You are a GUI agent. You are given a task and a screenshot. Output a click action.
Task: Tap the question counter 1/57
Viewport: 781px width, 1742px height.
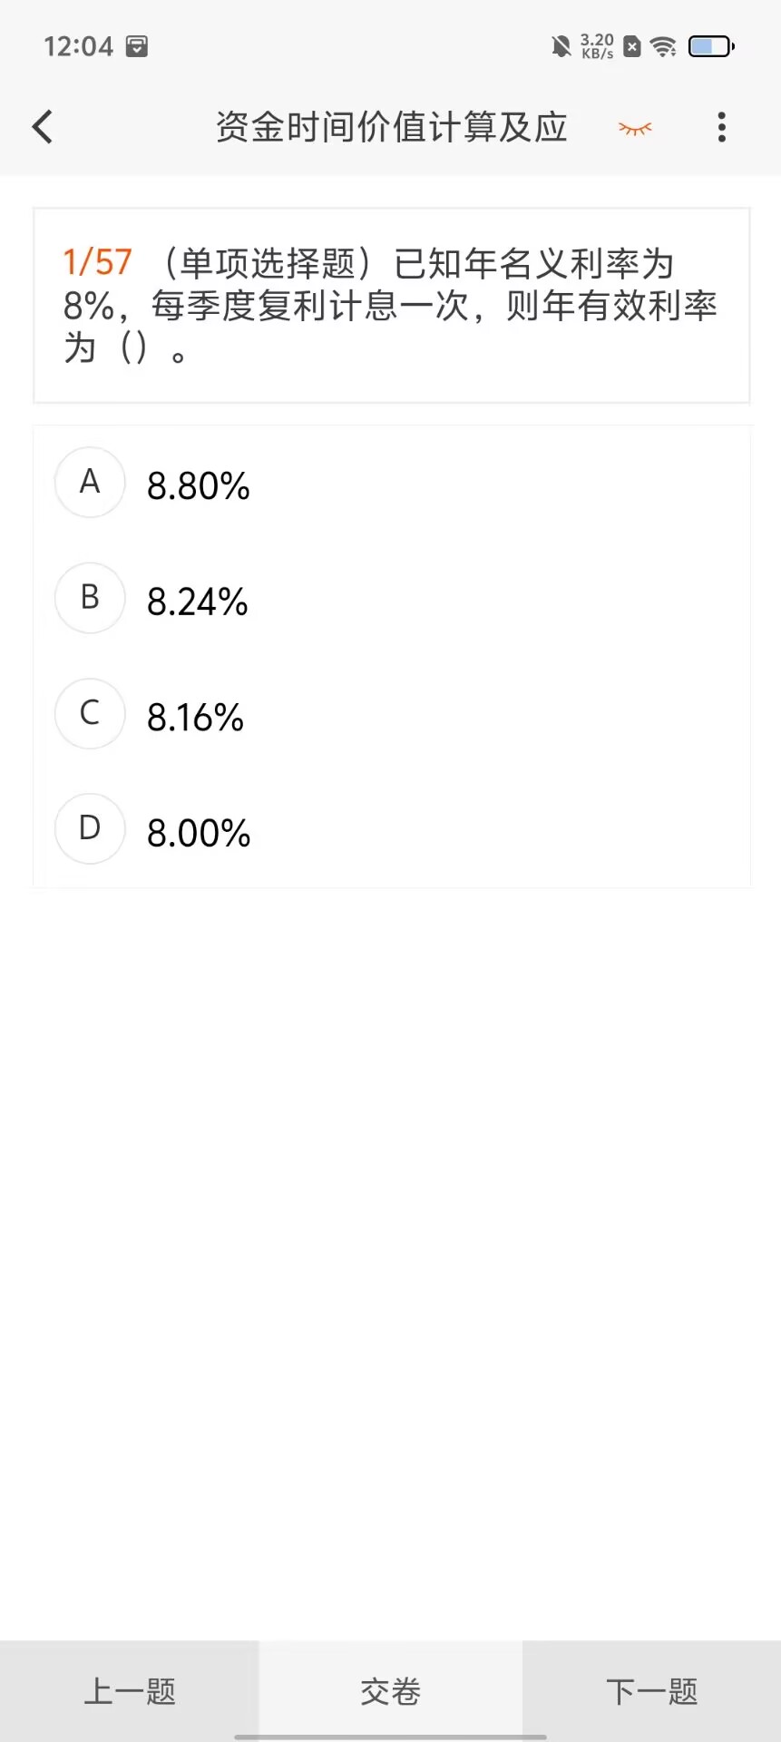(x=97, y=263)
